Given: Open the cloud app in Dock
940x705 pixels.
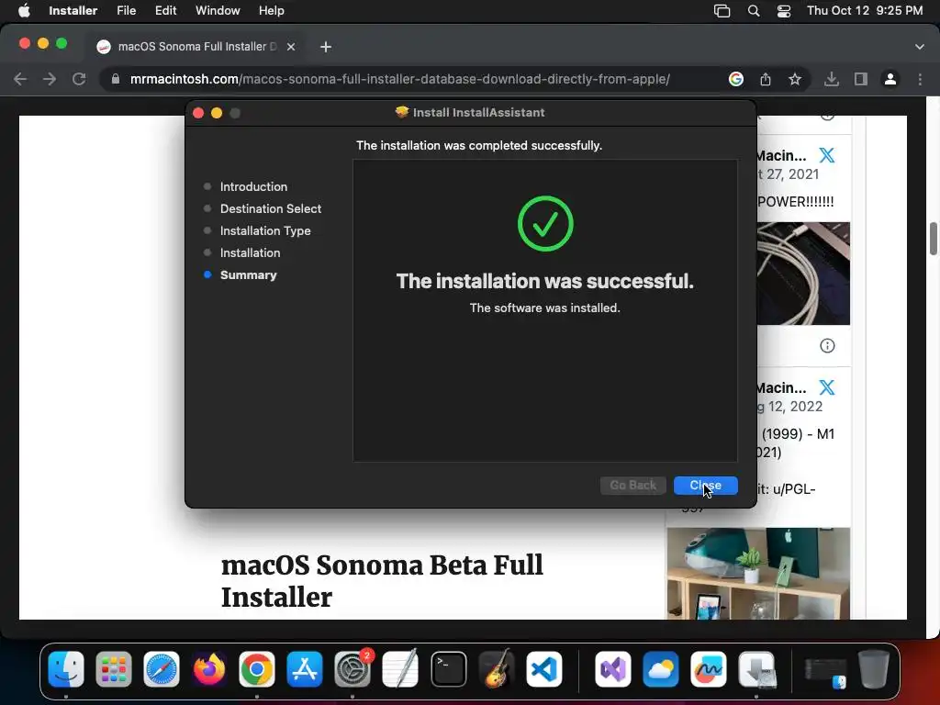Looking at the screenshot, I should pyautogui.click(x=661, y=669).
